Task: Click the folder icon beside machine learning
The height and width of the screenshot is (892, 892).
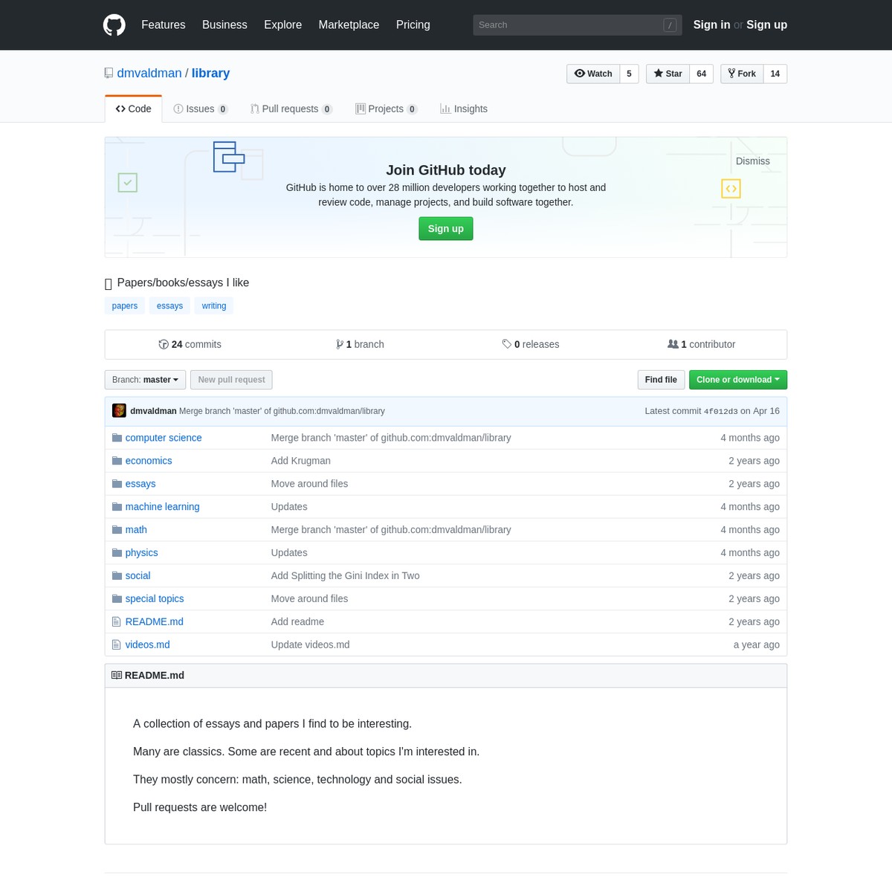Action: (x=117, y=507)
